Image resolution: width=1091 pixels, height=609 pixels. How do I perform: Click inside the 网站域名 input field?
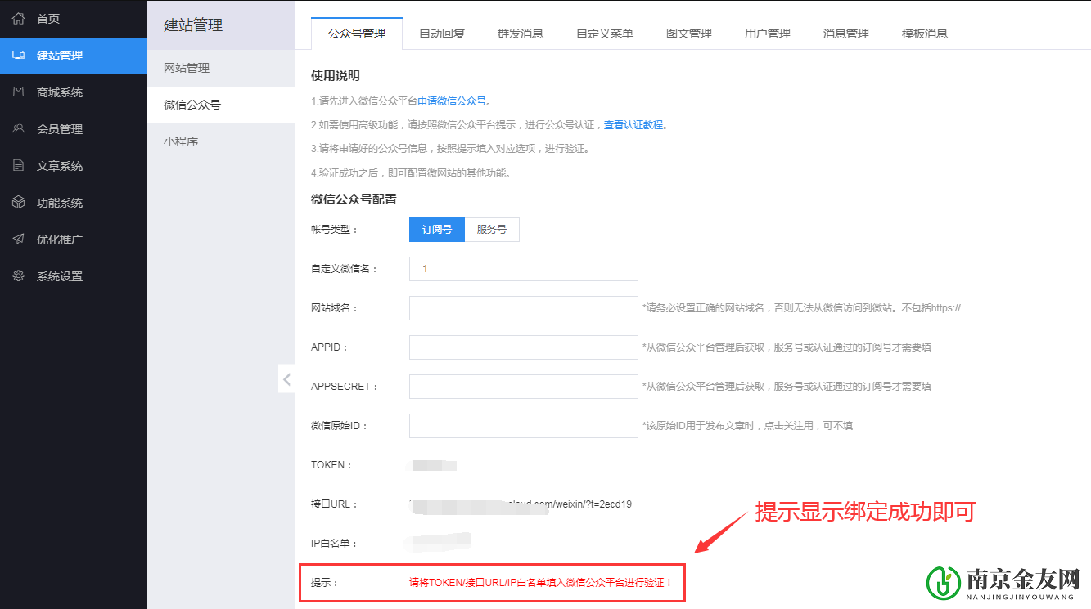(x=523, y=307)
